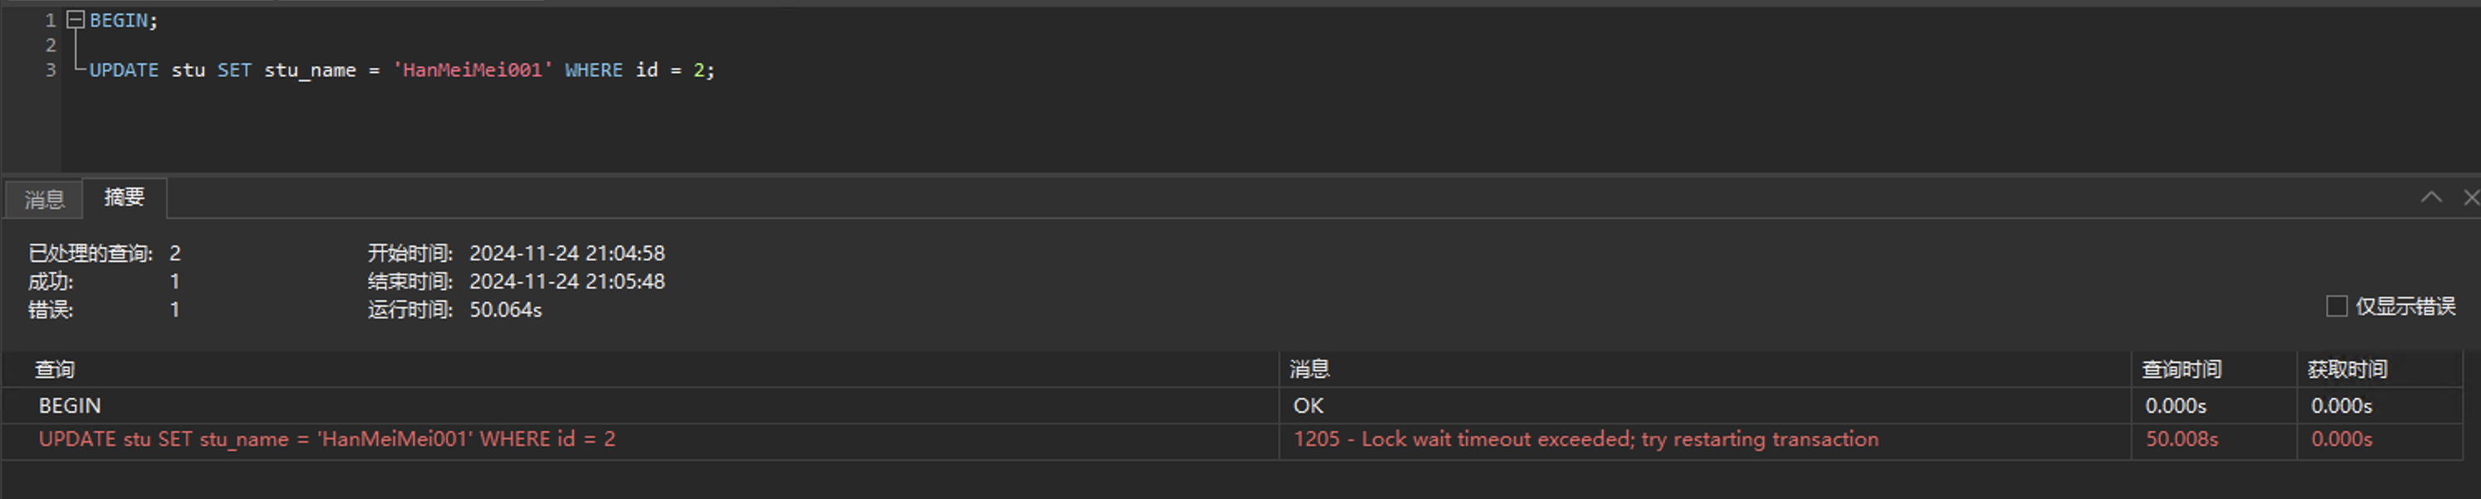
Task: Click the BEGIN keyword in the editor
Action: coord(119,20)
